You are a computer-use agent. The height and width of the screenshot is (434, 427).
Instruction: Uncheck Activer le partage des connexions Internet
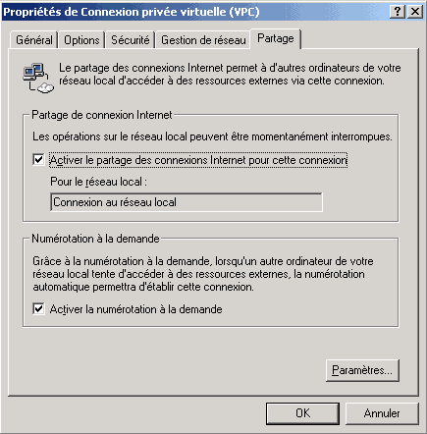[38, 160]
